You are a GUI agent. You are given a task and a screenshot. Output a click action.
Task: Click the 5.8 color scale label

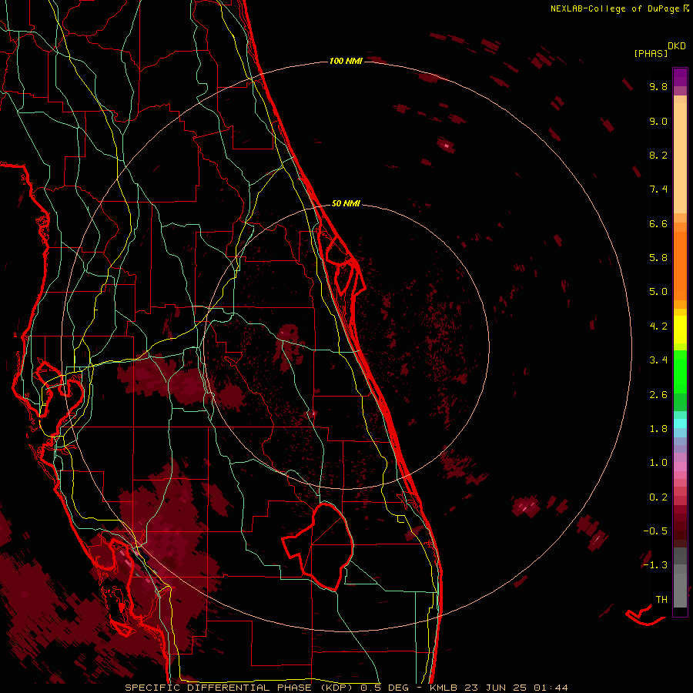pos(658,258)
